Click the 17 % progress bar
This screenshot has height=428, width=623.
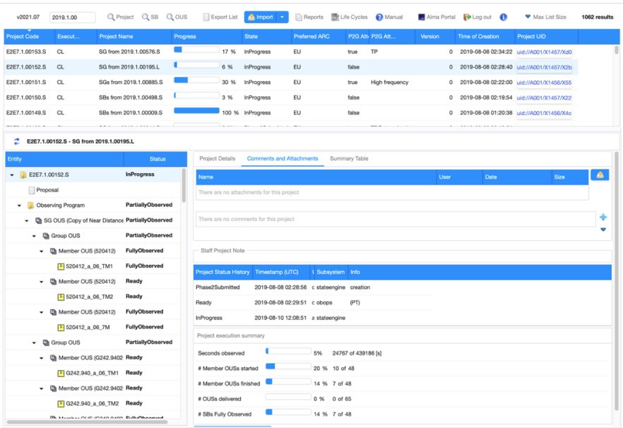click(196, 49)
